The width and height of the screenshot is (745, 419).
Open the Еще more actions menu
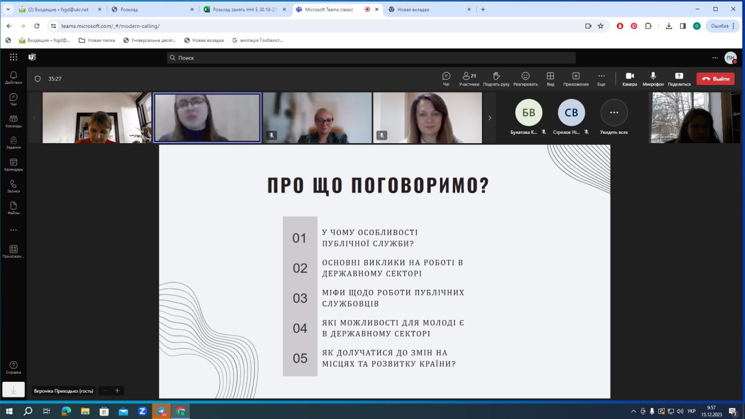tap(601, 79)
